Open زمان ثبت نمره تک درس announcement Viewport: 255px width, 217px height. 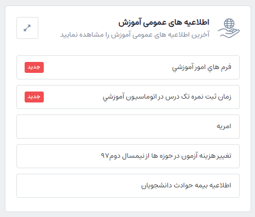(128, 97)
